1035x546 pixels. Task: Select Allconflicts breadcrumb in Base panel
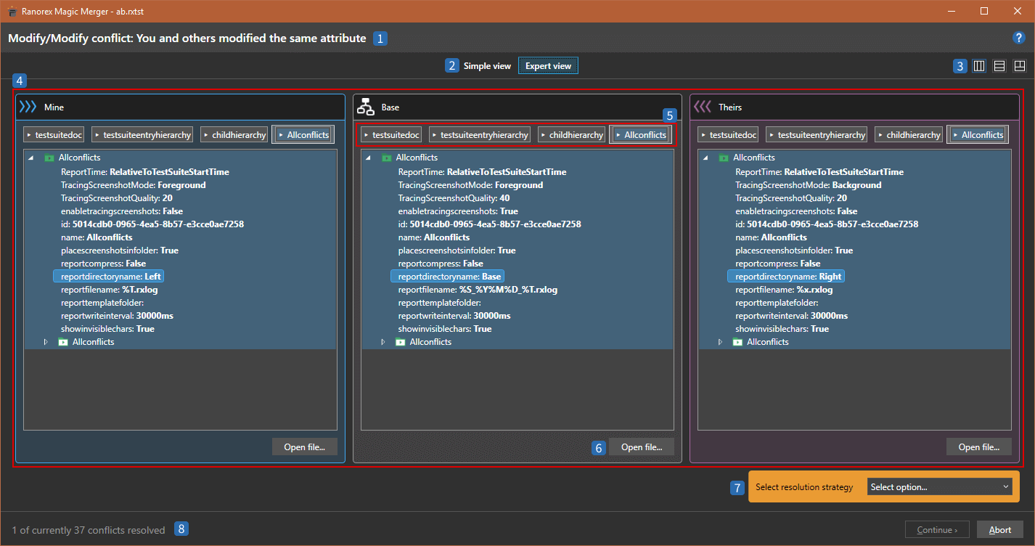click(x=641, y=134)
